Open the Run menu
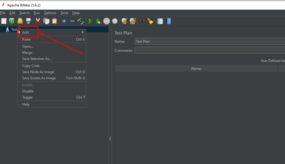The width and height of the screenshot is (285, 164). click(x=37, y=13)
